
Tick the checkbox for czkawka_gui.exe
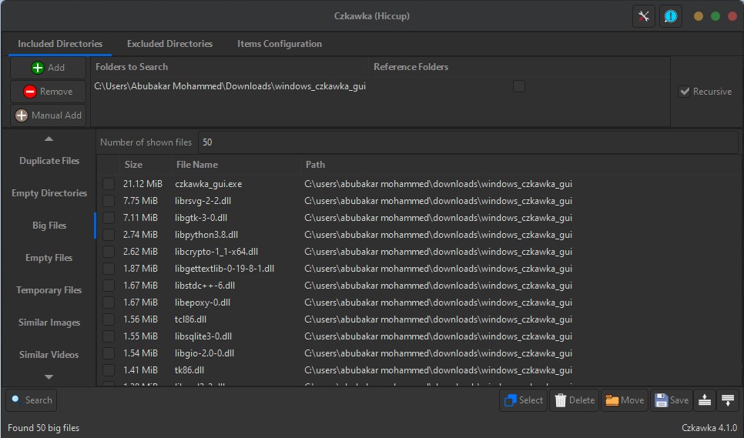click(109, 184)
